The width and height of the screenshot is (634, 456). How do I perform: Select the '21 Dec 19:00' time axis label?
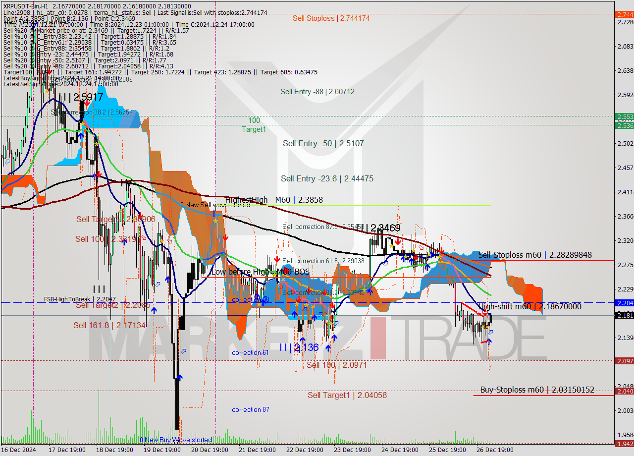tap(257, 450)
